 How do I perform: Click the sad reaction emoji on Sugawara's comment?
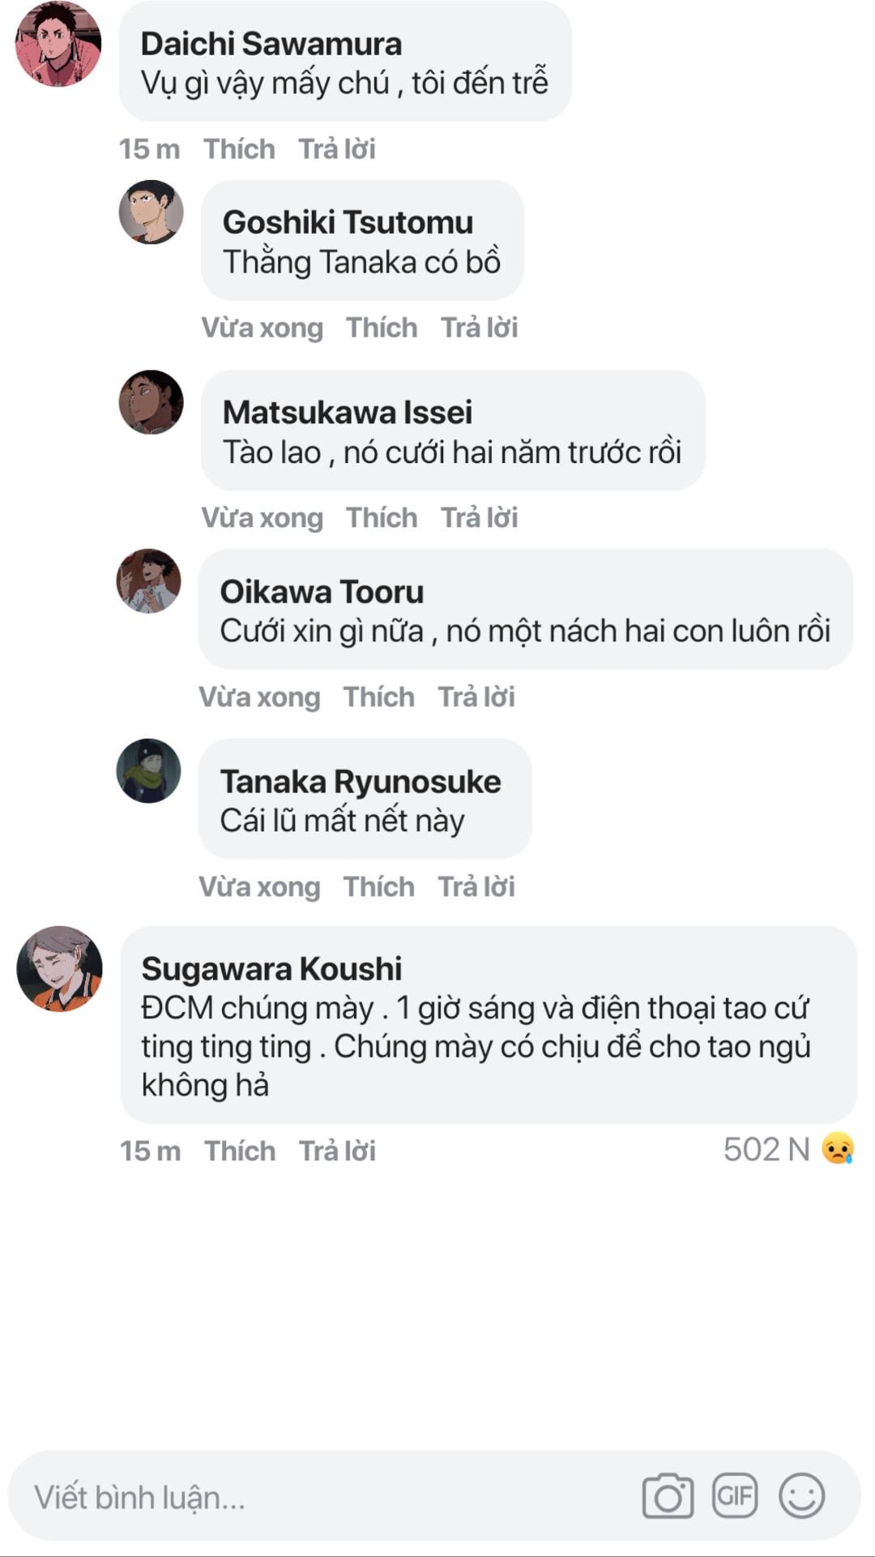coord(838,1148)
